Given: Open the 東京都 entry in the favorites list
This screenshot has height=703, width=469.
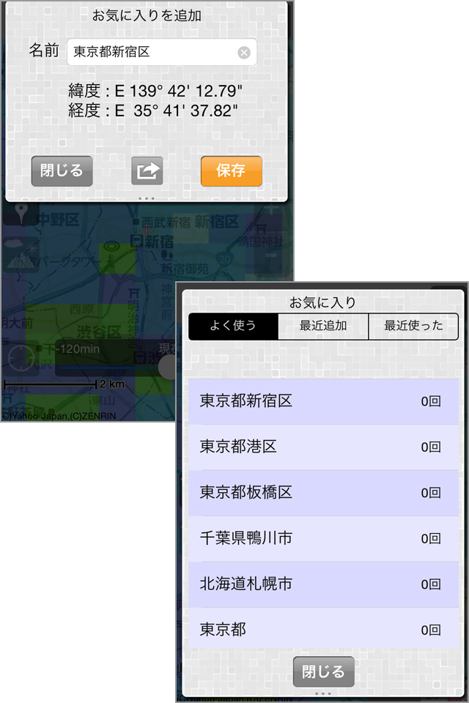Looking at the screenshot, I should click(324, 628).
